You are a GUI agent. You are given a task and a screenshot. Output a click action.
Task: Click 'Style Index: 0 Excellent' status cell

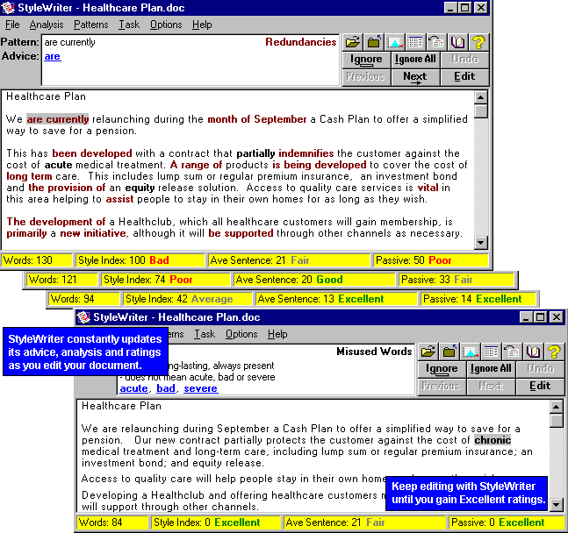click(x=216, y=522)
